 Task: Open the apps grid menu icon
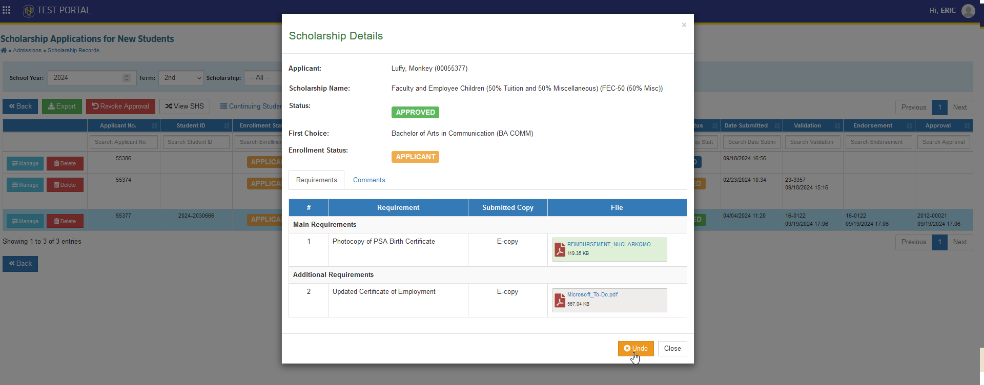(6, 10)
